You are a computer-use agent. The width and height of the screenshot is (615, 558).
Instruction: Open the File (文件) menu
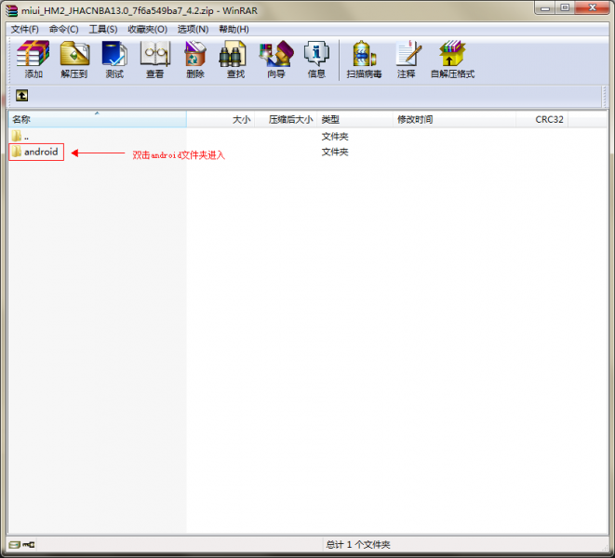[25, 30]
